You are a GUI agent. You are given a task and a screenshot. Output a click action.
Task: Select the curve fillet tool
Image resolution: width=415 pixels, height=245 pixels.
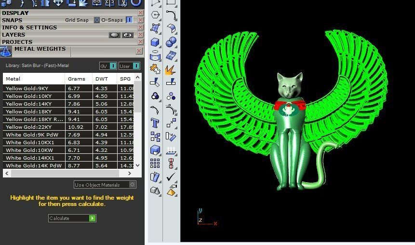coord(171,15)
